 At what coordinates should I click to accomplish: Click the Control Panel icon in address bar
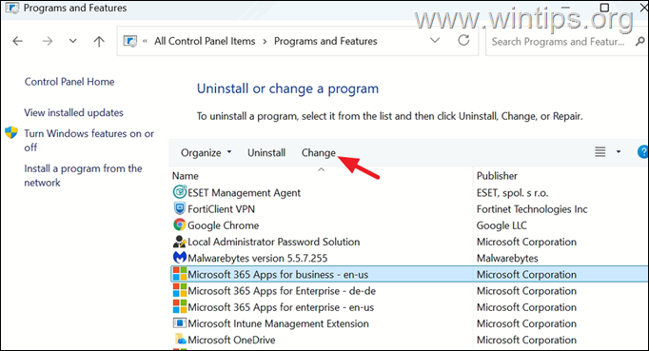[130, 41]
